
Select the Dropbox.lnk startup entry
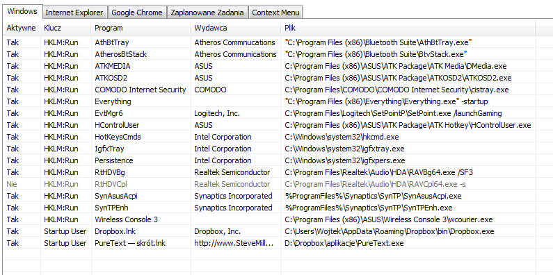click(x=115, y=231)
